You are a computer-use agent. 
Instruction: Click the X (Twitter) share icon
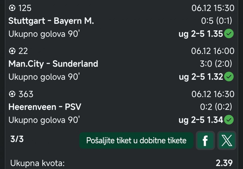tap(227, 140)
